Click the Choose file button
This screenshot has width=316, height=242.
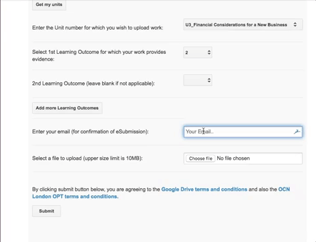[x=200, y=158]
